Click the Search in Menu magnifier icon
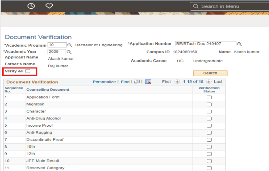269x171 pixels. (x=196, y=6)
